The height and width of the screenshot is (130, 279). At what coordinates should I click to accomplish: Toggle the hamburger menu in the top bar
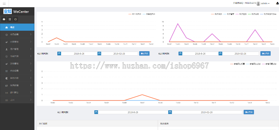[x=4, y=3]
